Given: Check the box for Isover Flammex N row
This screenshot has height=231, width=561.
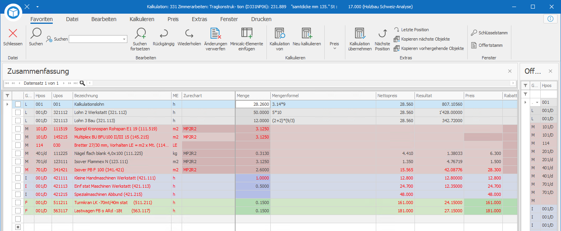Looking at the screenshot, I should coord(18,162).
